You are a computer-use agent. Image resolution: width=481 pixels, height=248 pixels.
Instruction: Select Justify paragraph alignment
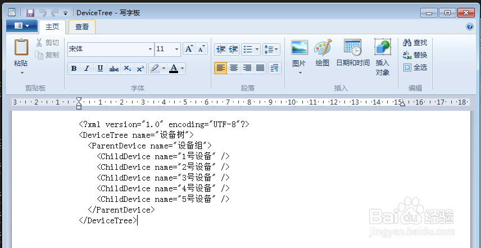coord(260,68)
